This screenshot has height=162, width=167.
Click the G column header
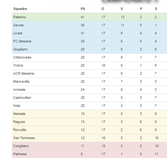(x=103, y=9)
